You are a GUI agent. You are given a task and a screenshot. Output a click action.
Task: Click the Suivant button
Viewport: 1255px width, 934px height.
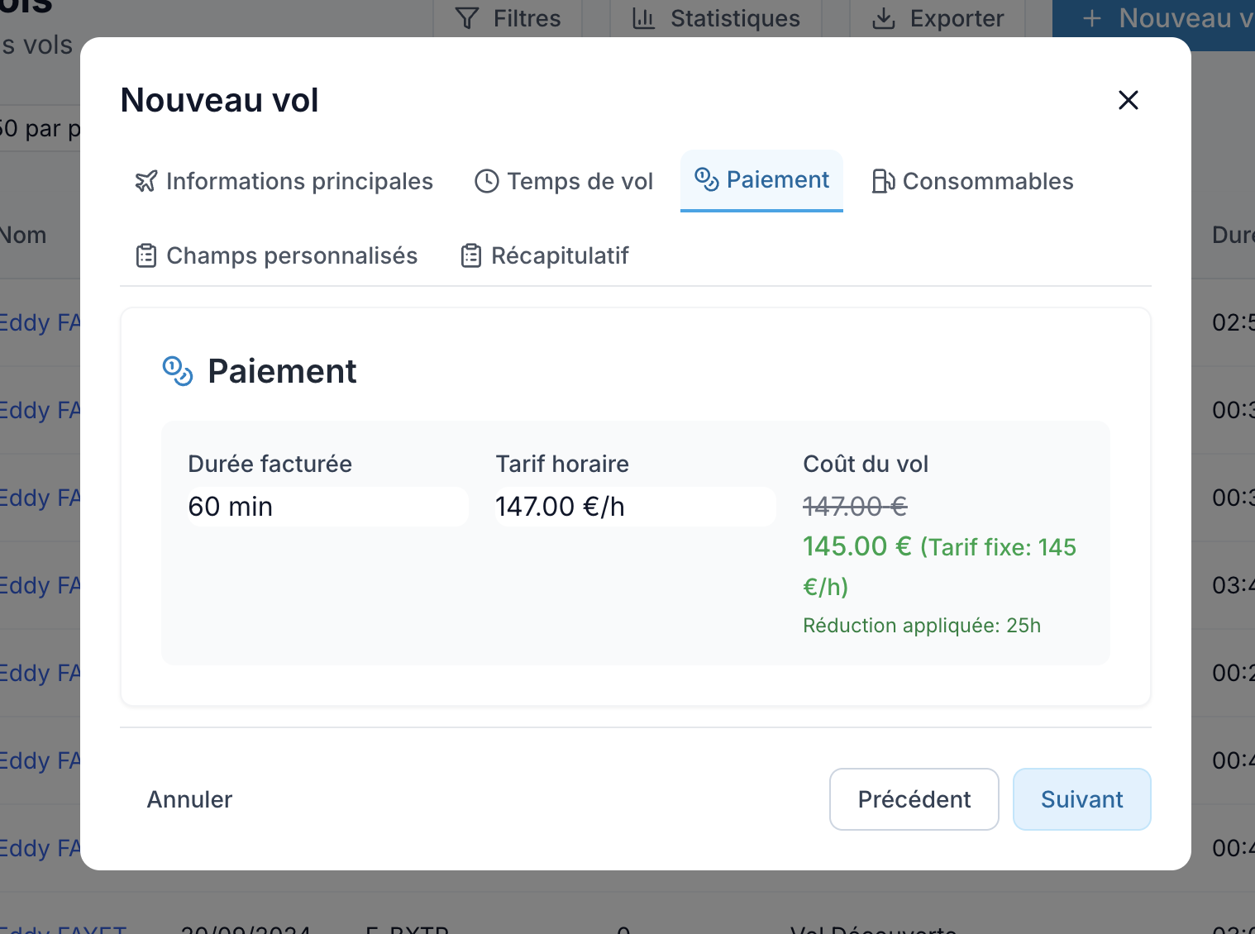[1081, 799]
